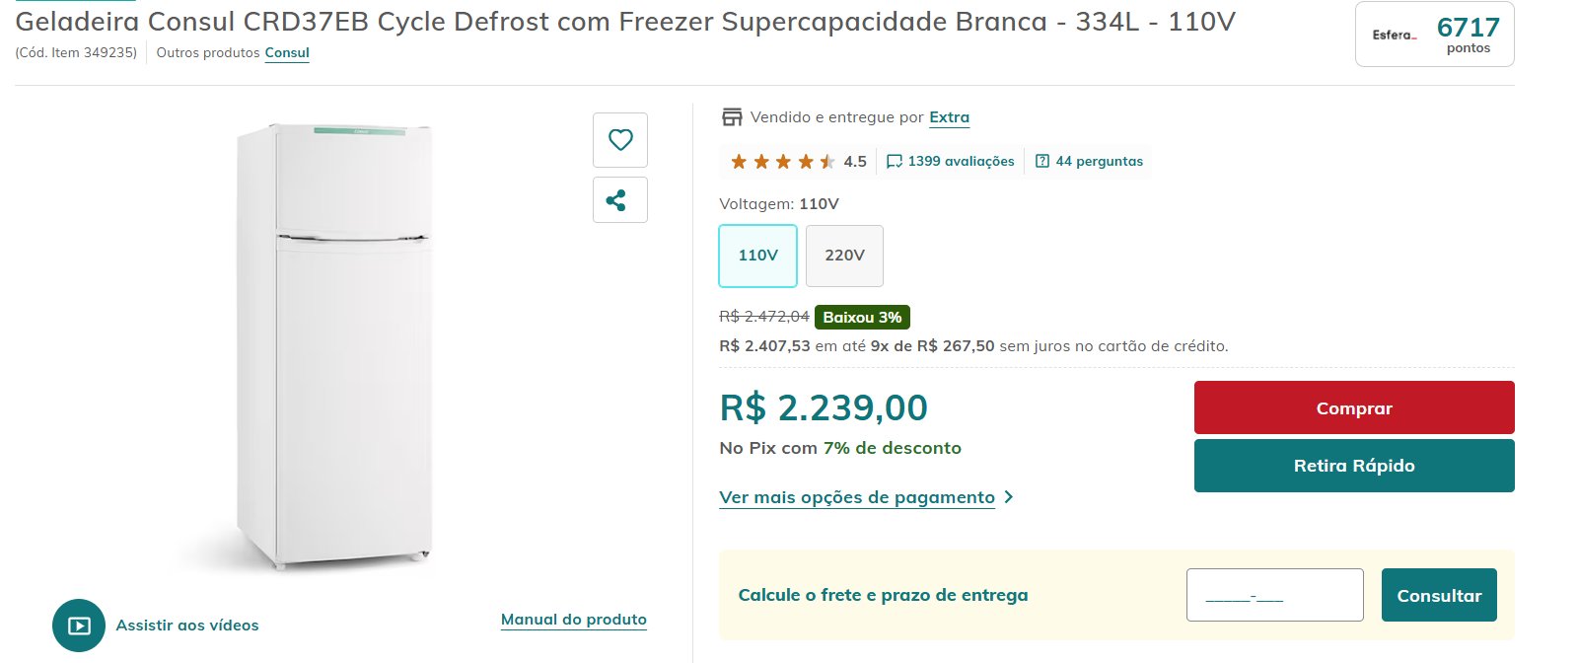
Task: Click the store icon beside Vendido e entregue
Action: point(732,117)
